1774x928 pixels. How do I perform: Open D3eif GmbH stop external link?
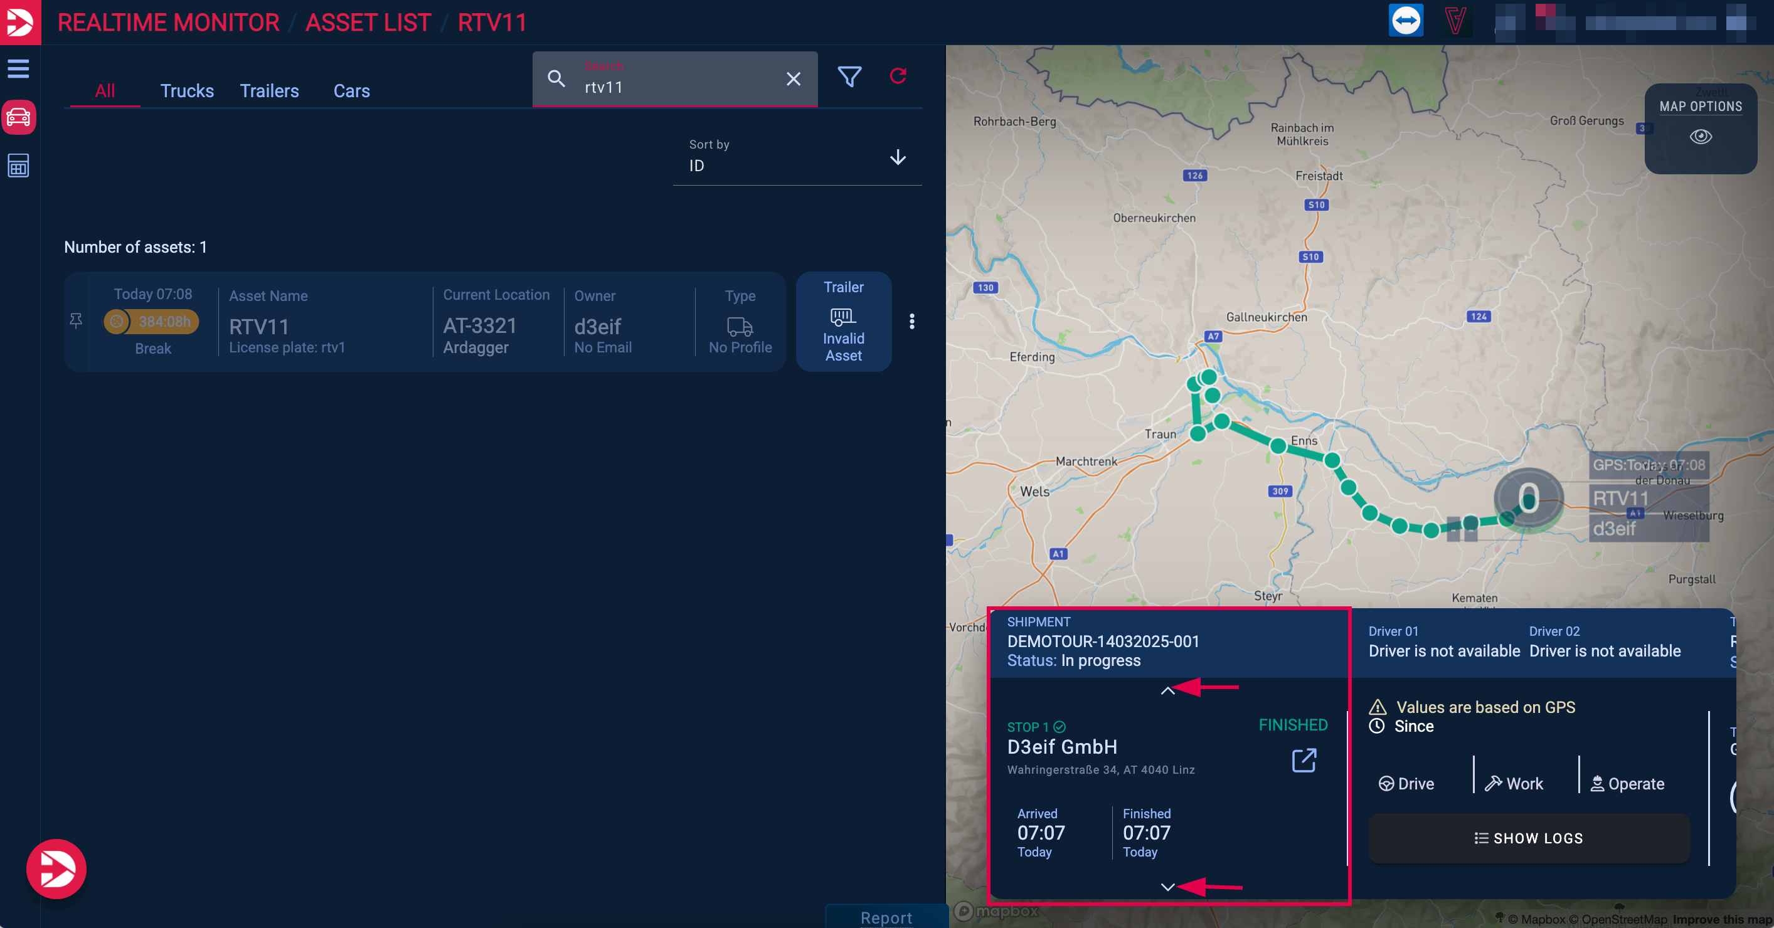[1304, 761]
